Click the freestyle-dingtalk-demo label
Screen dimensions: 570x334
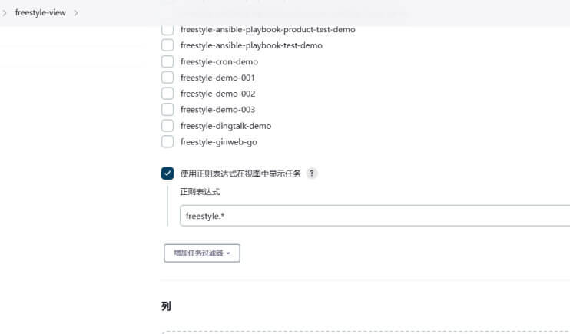[x=226, y=126]
